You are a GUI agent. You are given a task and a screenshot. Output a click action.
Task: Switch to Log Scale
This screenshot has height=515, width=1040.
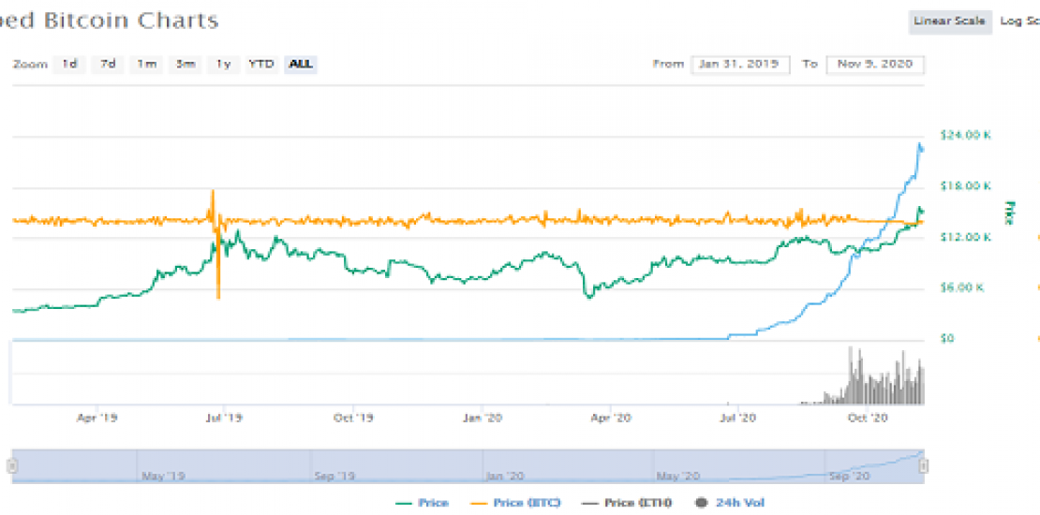click(1019, 21)
